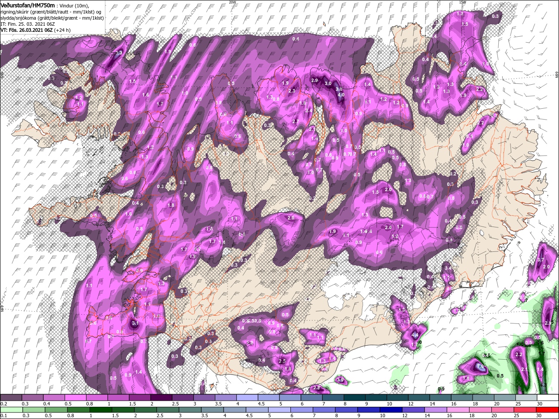Click the grey-green 3 swatch, lower scale
Viewport: 559px width, 419px height.
tap(190, 409)
